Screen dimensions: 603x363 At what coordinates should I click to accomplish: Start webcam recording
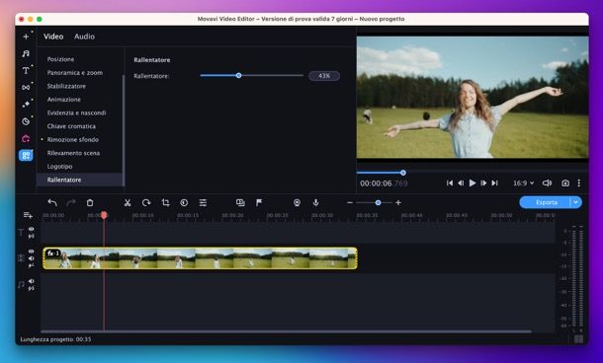pyautogui.click(x=297, y=202)
